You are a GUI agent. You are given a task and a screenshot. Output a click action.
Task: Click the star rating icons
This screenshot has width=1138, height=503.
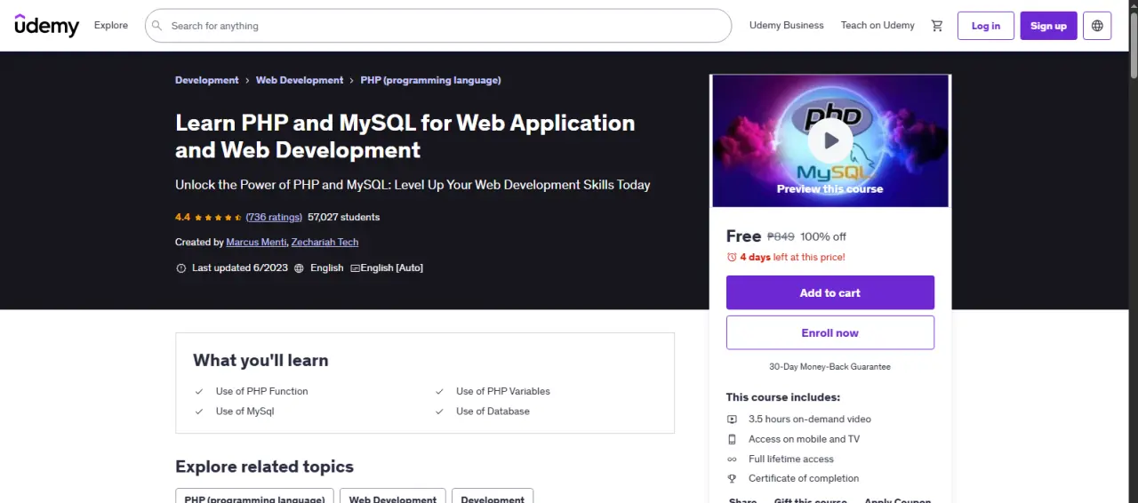(x=218, y=217)
